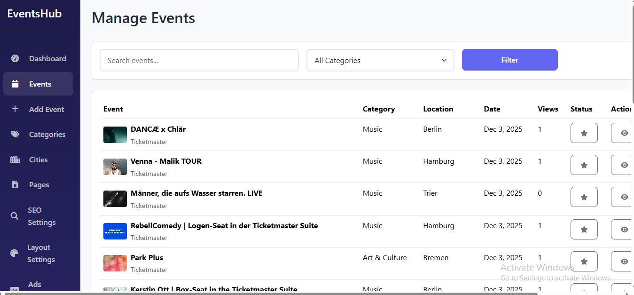Toggle featured star for Park Plus event
634x295 pixels.
584,262
